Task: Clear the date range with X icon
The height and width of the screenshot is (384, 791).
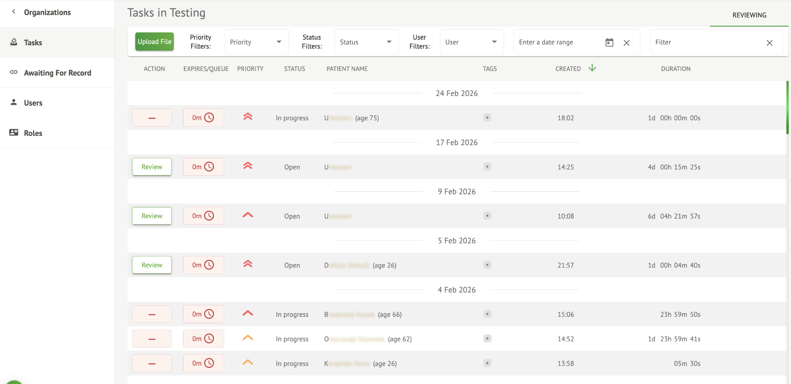Action: pos(626,43)
